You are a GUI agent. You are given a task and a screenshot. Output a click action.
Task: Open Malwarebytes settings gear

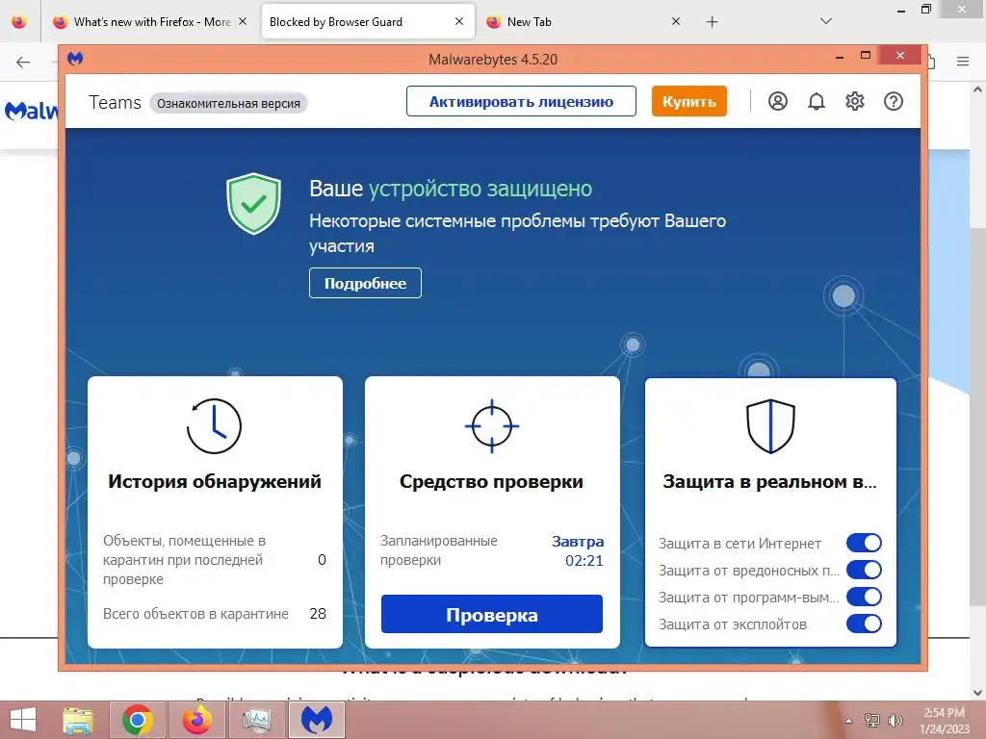tap(855, 101)
